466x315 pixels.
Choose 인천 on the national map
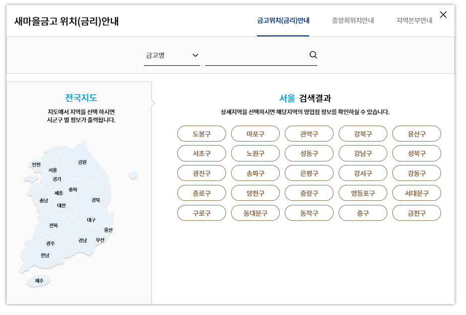pyautogui.click(x=36, y=164)
